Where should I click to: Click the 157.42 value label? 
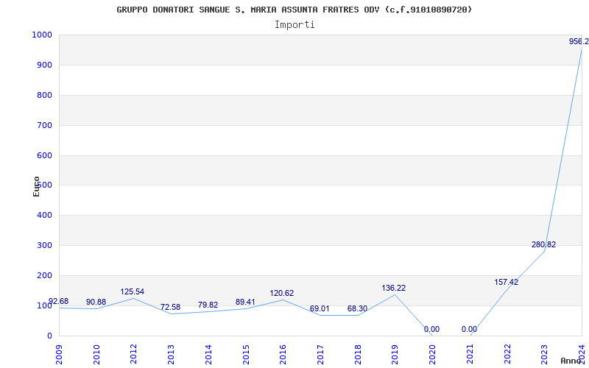pyautogui.click(x=506, y=282)
